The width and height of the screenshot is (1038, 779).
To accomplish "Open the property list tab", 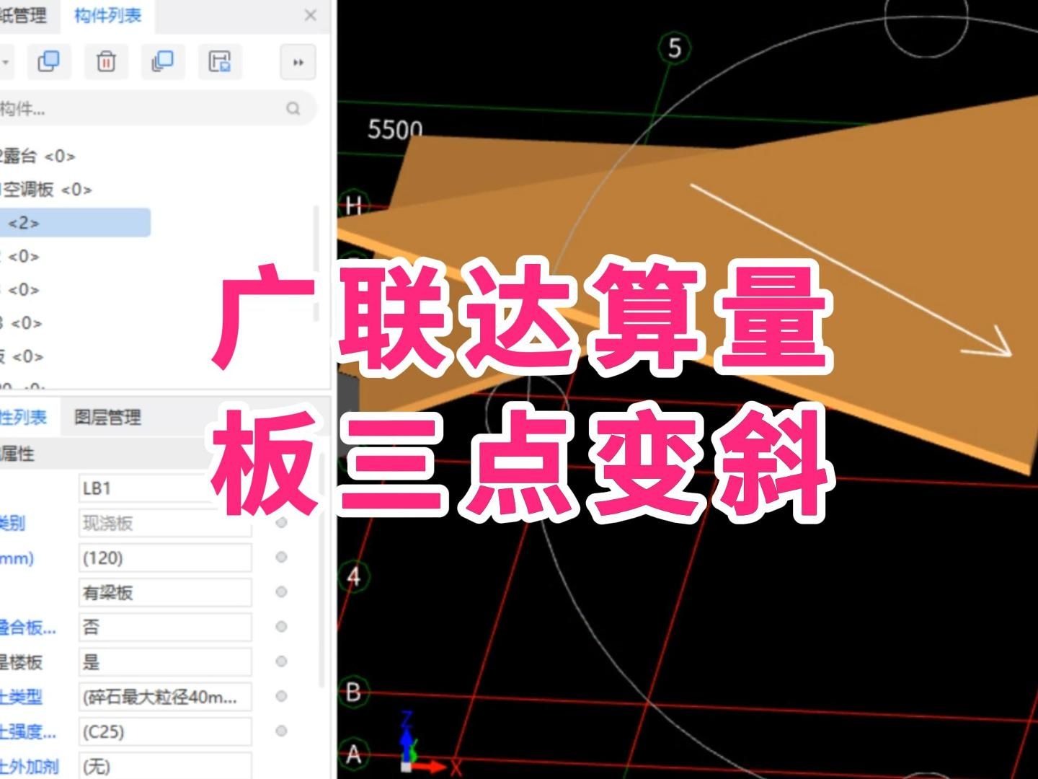I will (x=23, y=417).
